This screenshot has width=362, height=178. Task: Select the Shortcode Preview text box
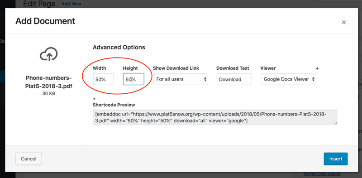[215, 117]
